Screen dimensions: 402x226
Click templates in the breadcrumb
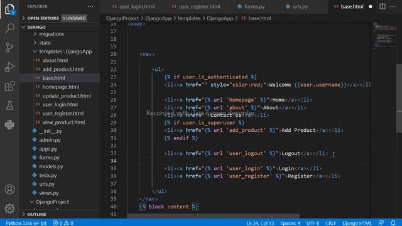[x=189, y=18]
